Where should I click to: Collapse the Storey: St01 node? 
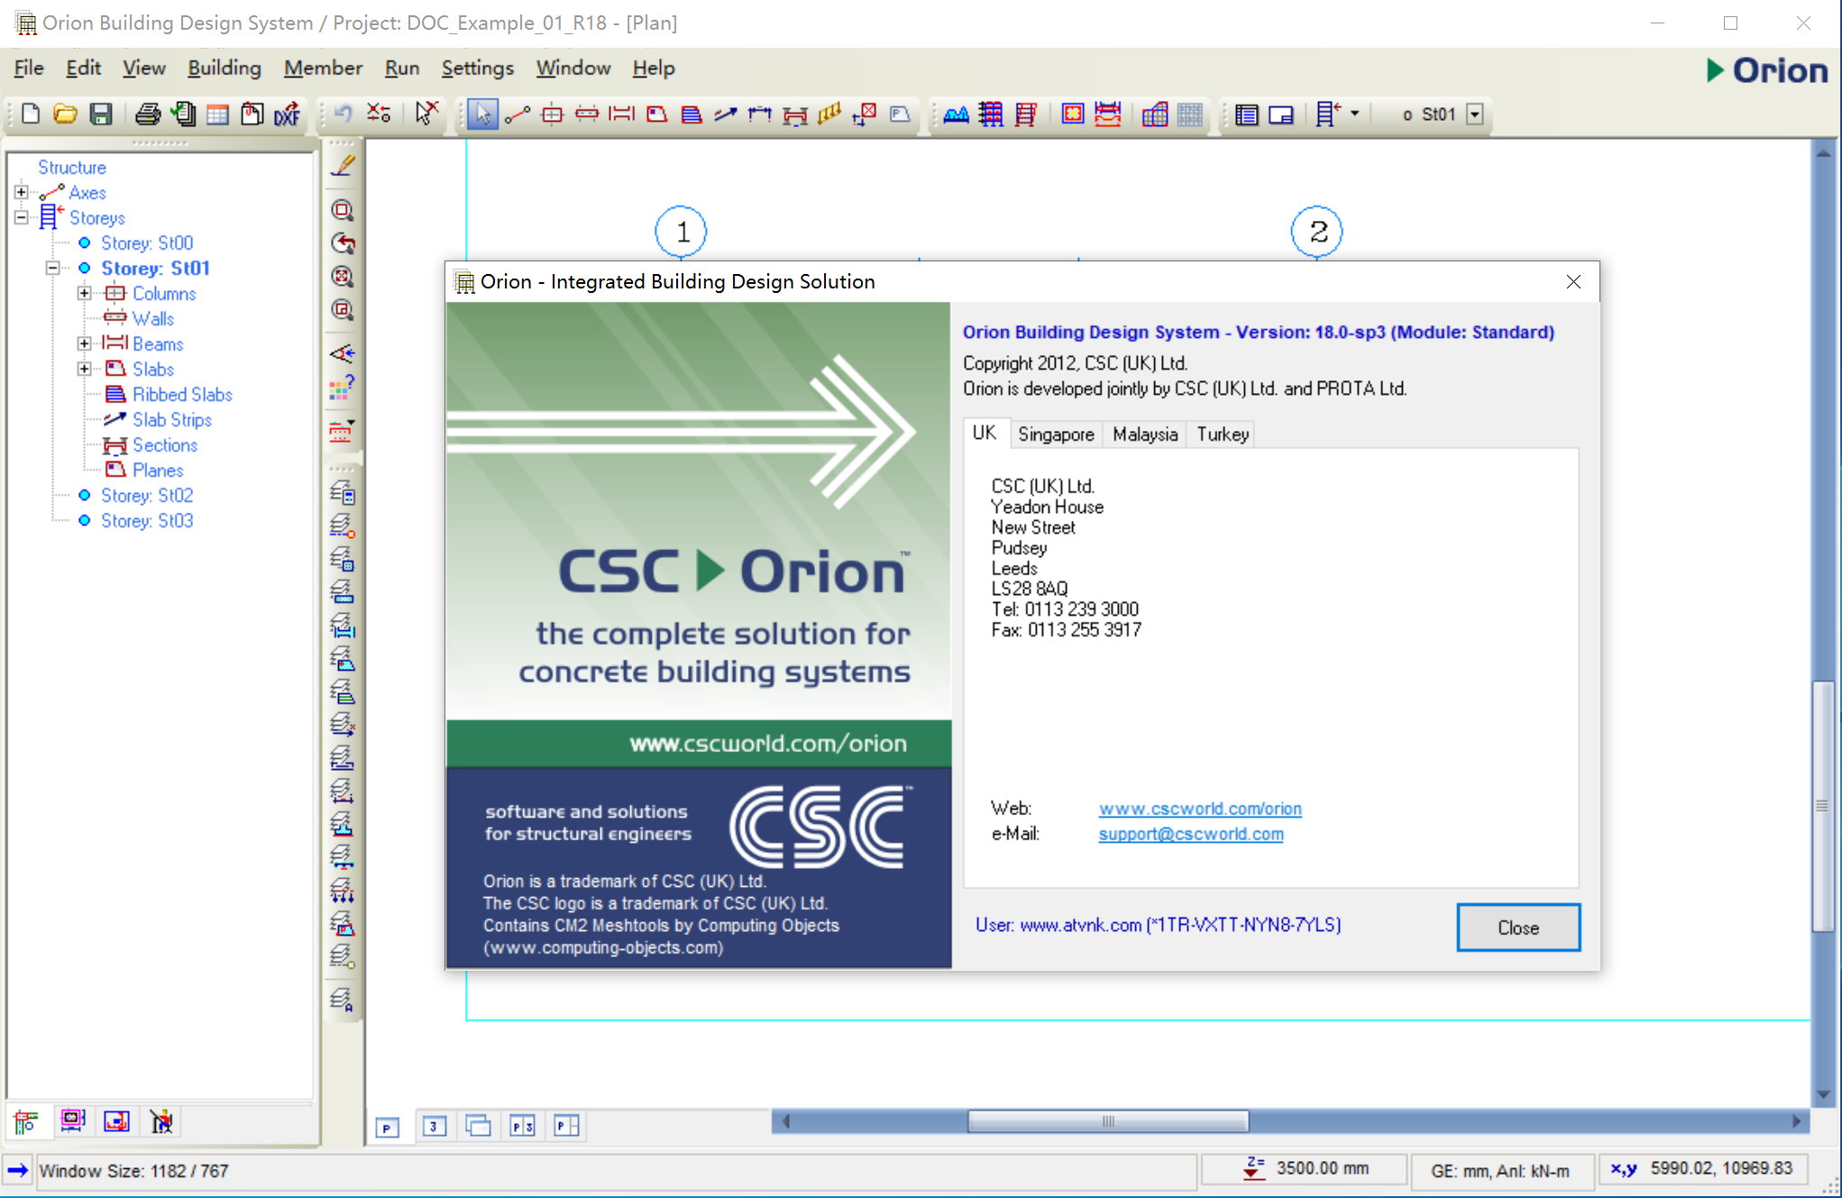point(53,268)
